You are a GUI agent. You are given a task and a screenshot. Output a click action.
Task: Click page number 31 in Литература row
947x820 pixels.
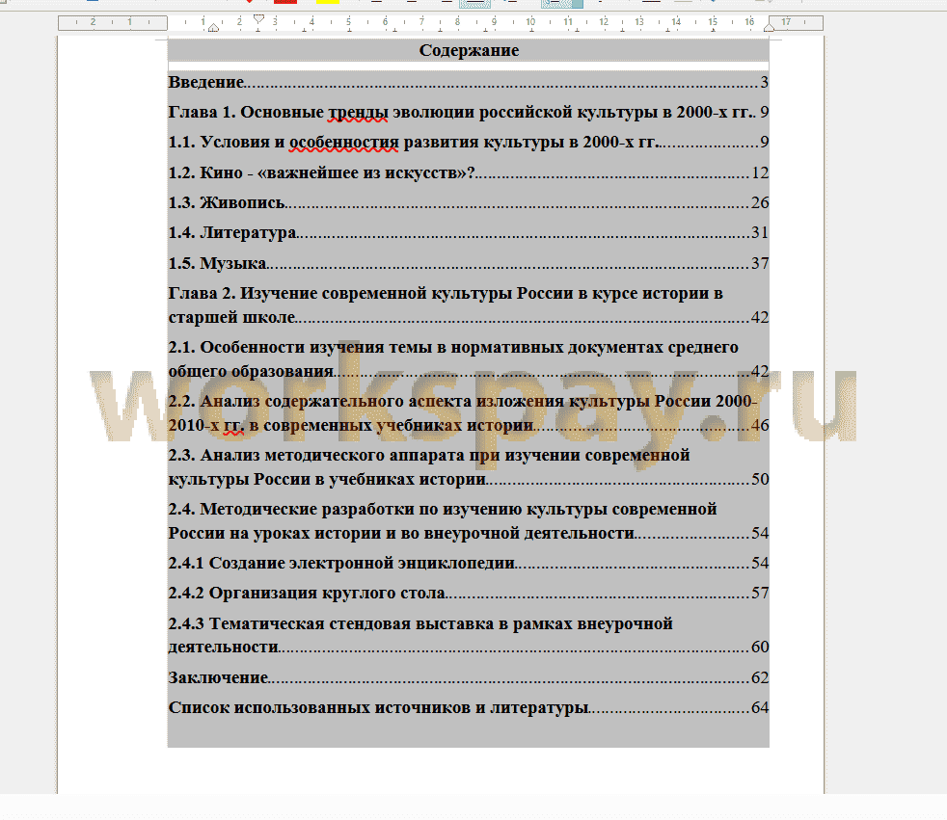760,233
